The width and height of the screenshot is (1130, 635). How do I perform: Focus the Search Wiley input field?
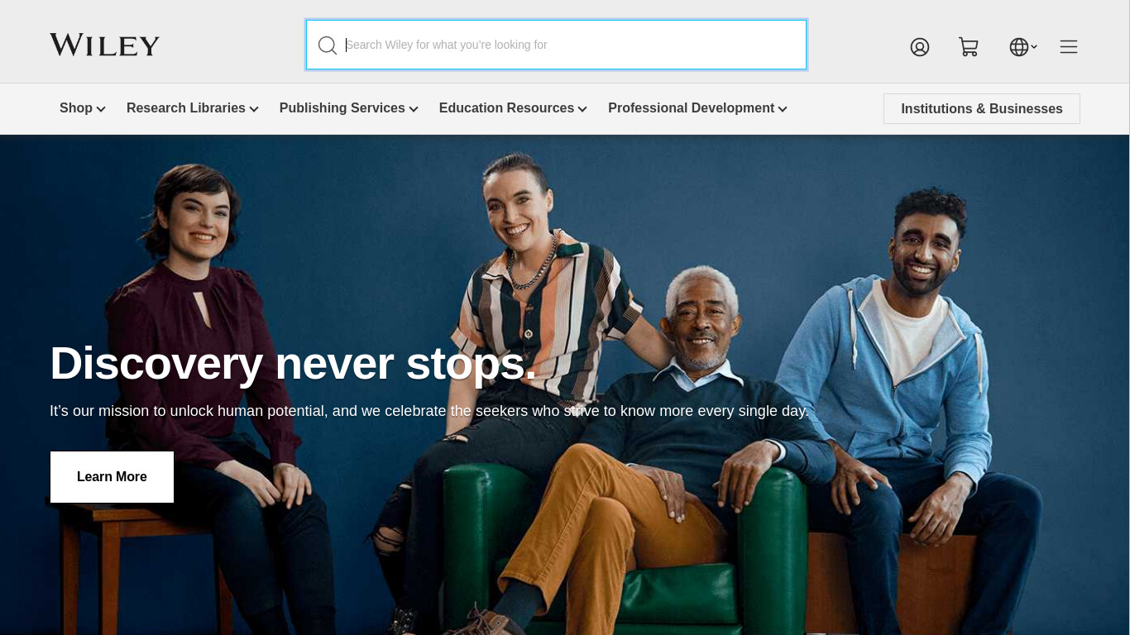pyautogui.click(x=556, y=45)
